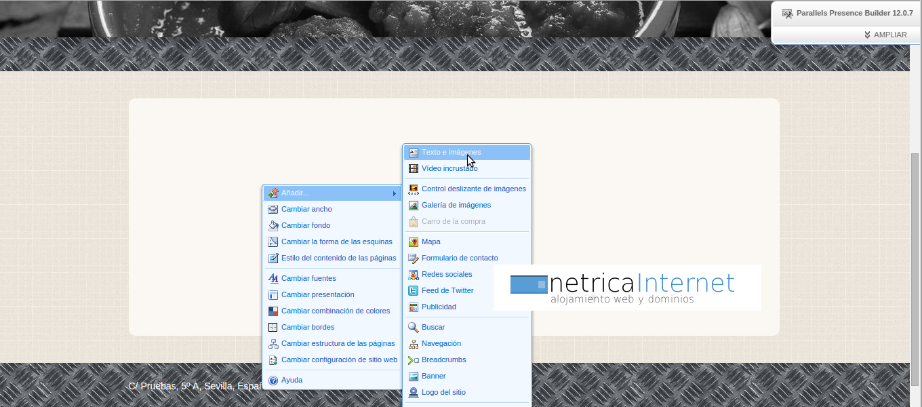This screenshot has height=407, width=922.
Task: Select Texto e imágenes menu entry
Action: pyautogui.click(x=451, y=153)
